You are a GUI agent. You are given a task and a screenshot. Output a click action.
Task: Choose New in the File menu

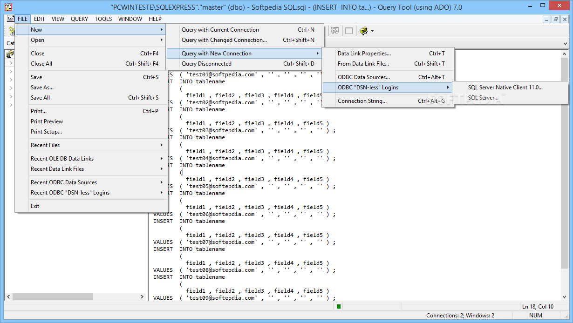tap(91, 30)
